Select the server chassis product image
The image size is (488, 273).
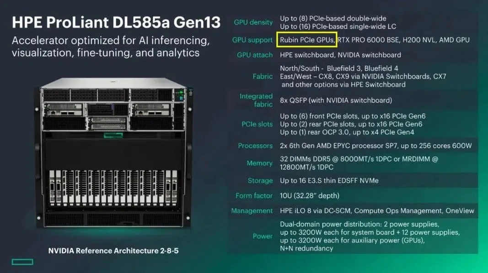click(114, 153)
